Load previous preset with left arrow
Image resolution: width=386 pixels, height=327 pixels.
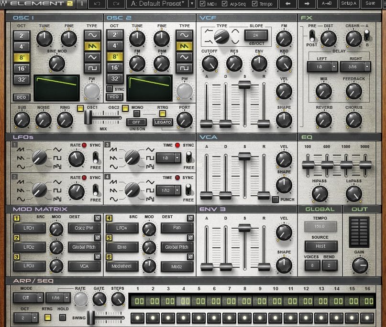(288, 4)
